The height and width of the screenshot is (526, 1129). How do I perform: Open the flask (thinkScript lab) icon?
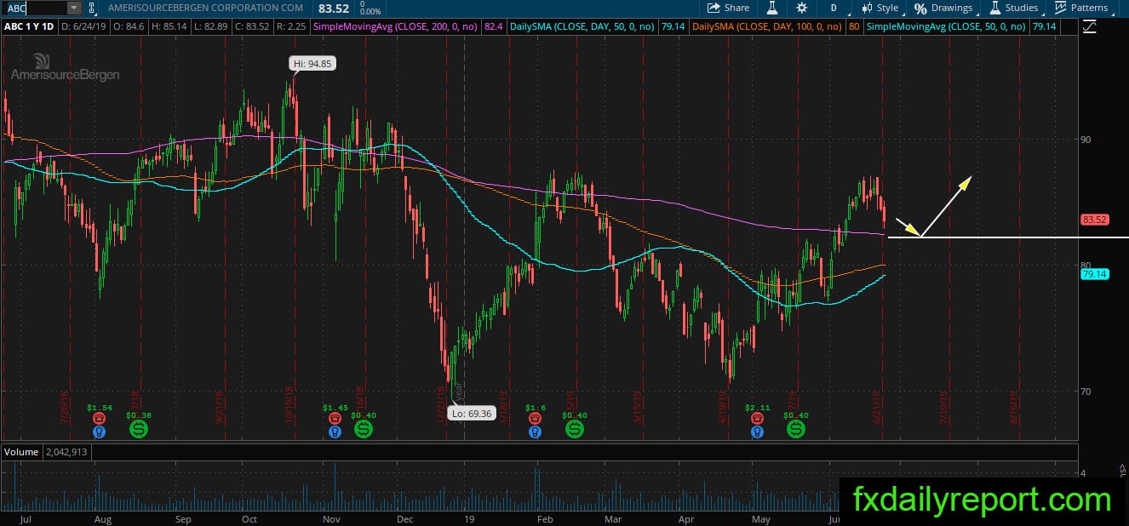coord(772,8)
